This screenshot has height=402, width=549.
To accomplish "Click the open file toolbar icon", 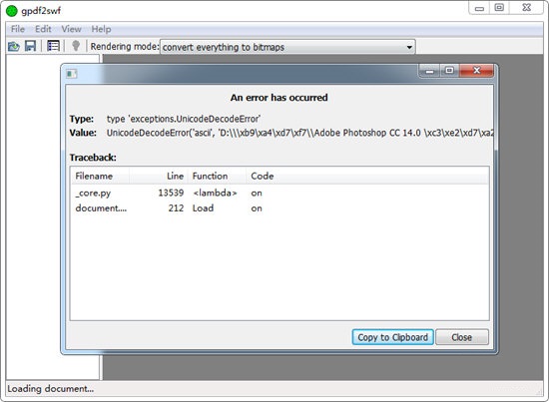I will coord(14,46).
